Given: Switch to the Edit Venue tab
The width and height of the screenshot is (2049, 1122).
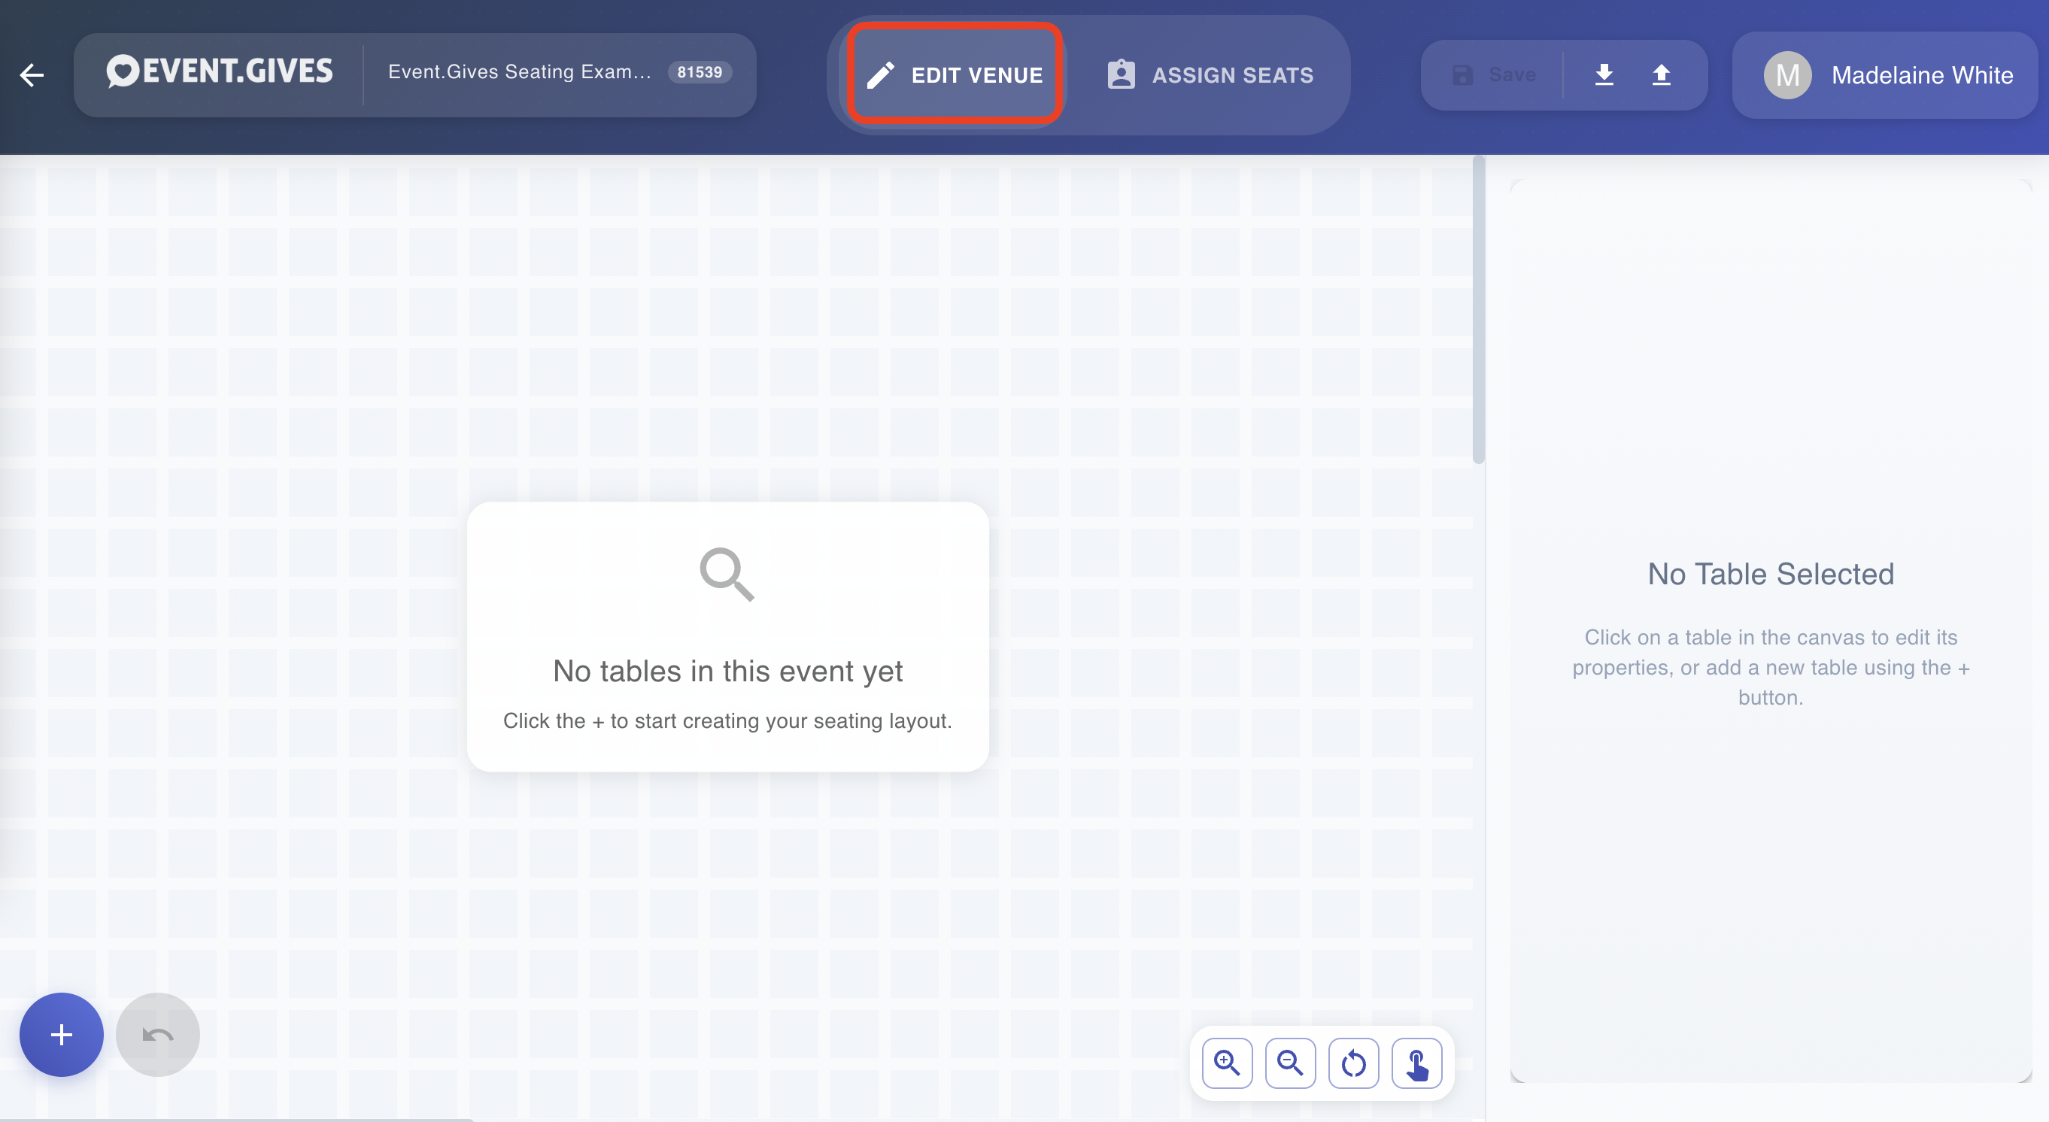Looking at the screenshot, I should click(x=955, y=74).
